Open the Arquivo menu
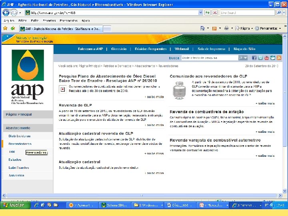 pos(9,20)
